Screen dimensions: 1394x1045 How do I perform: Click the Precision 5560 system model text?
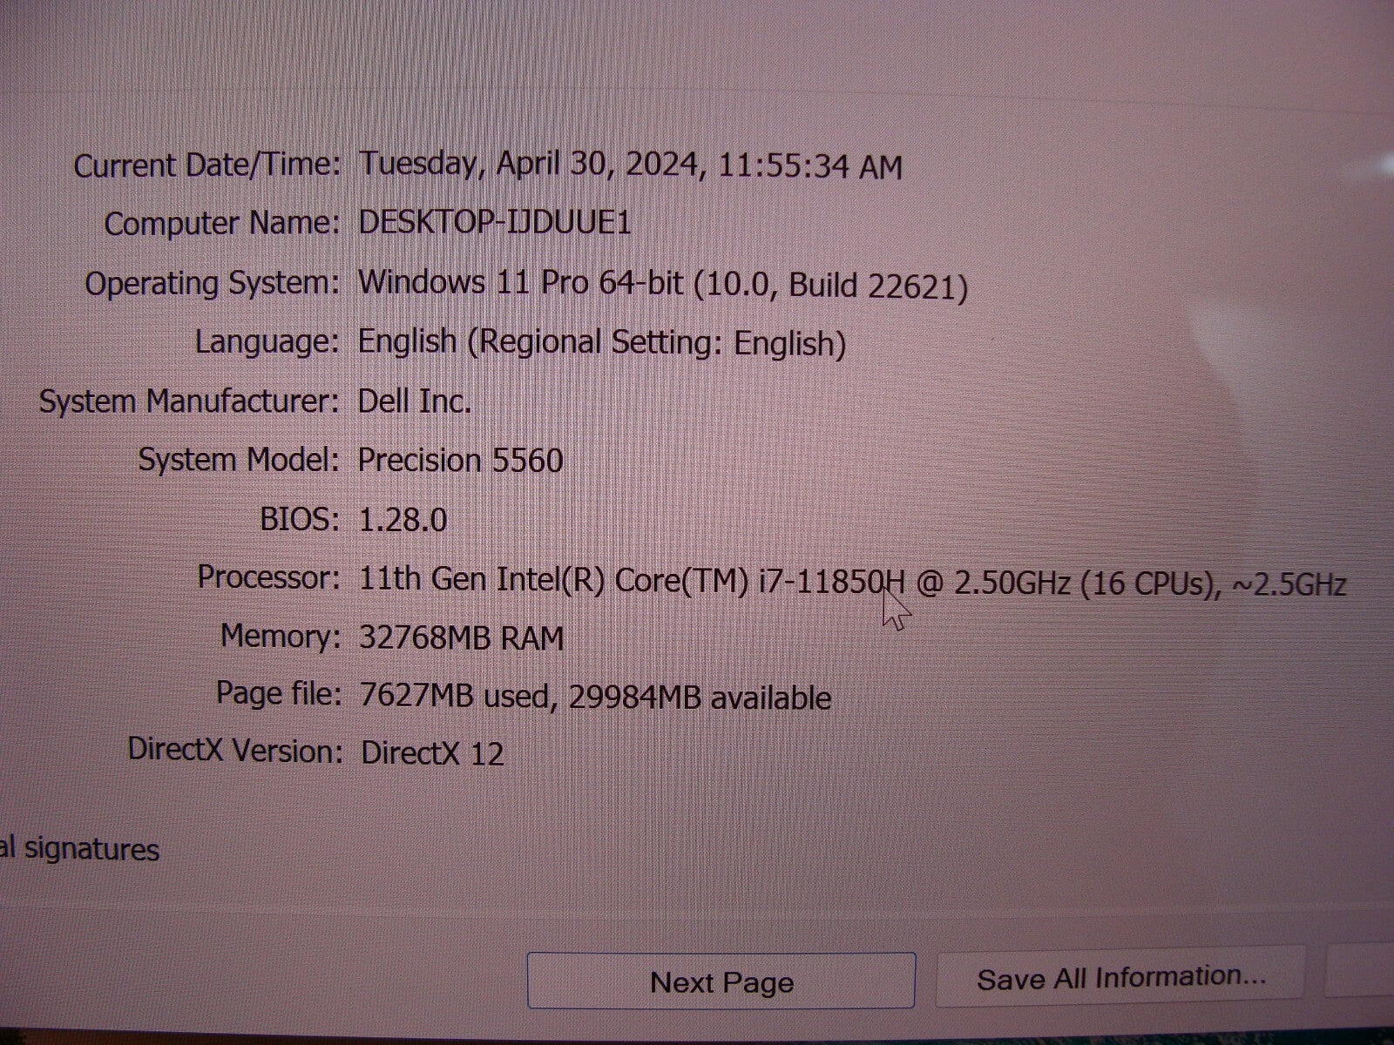[460, 461]
